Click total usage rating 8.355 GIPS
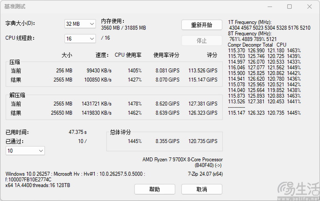The image size is (320, 201). (168, 141)
